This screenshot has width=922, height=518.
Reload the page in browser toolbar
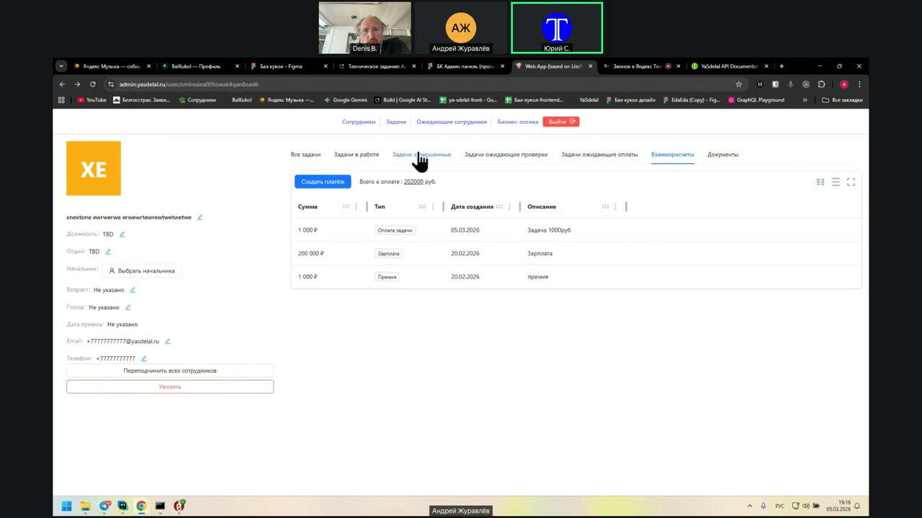click(92, 84)
